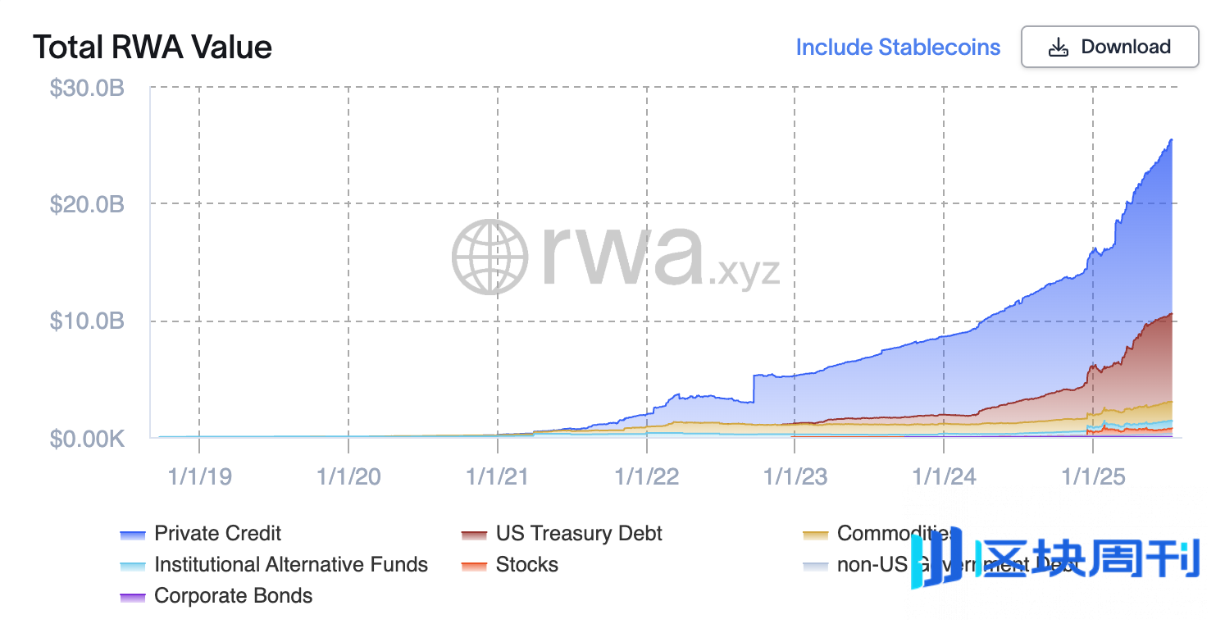Viewport: 1225px width, 633px height.
Task: Toggle US Treasury Debt legend series
Action: click(x=578, y=534)
